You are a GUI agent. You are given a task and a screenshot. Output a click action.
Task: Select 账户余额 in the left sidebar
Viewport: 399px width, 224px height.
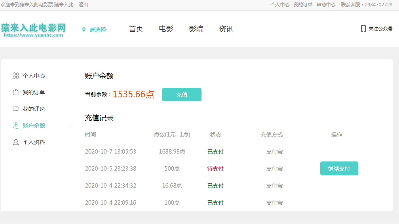click(34, 125)
